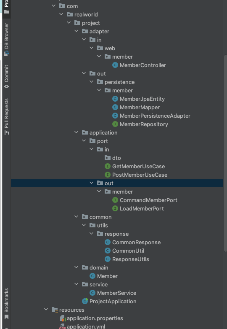Collapse the persistence package chevron
This screenshot has width=227, height=329.
91,82
